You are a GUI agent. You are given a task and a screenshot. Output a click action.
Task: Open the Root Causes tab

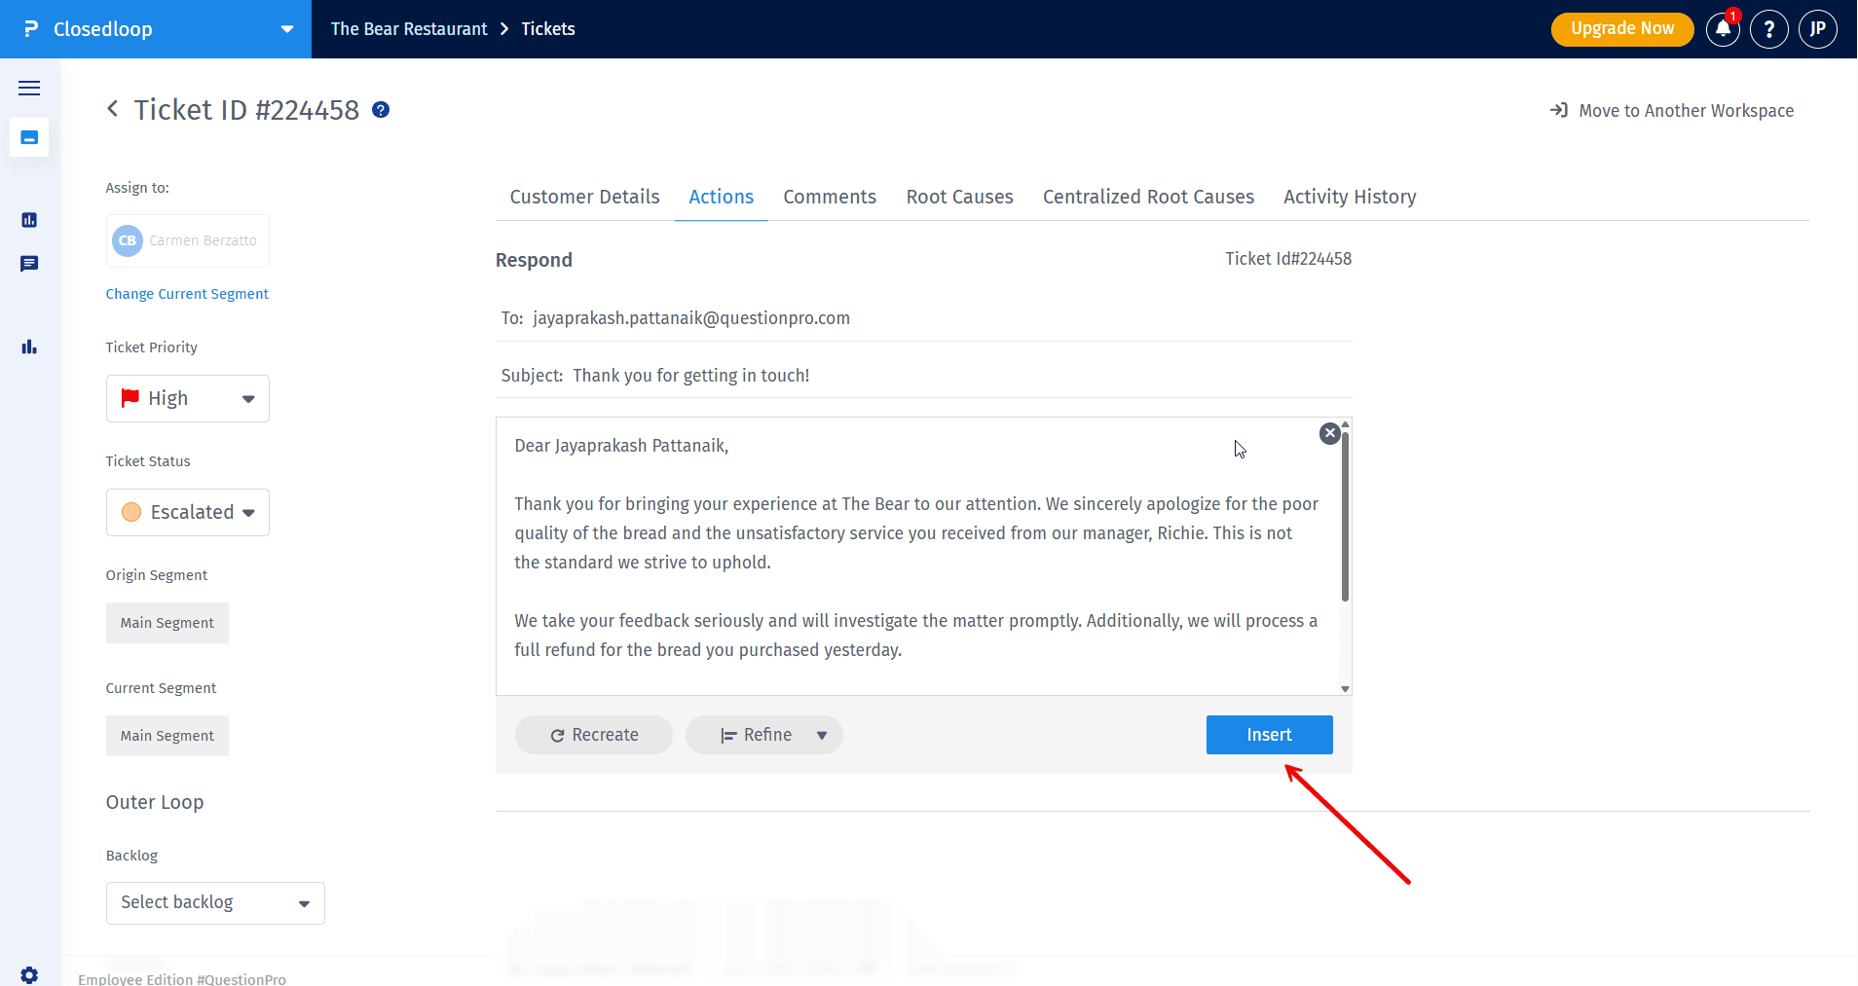click(960, 197)
